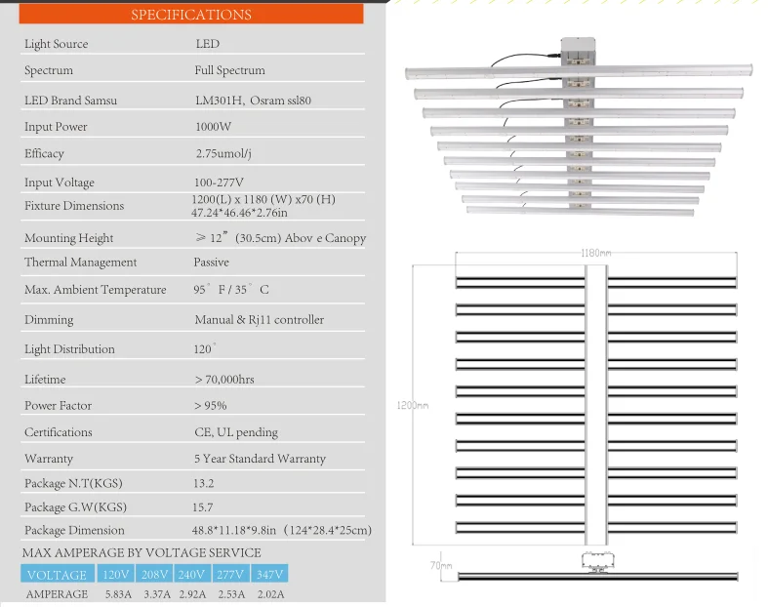Image resolution: width=768 pixels, height=607 pixels.
Task: Click the 'Package Dimension' label
Action: click(74, 530)
